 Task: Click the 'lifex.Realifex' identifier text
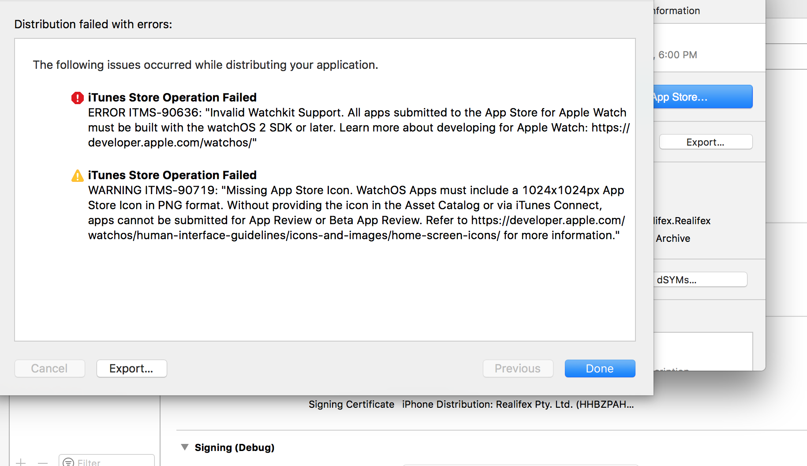[682, 221]
